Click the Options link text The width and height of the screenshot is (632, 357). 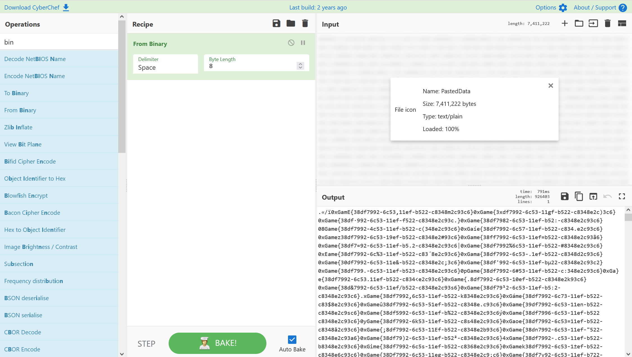(546, 8)
